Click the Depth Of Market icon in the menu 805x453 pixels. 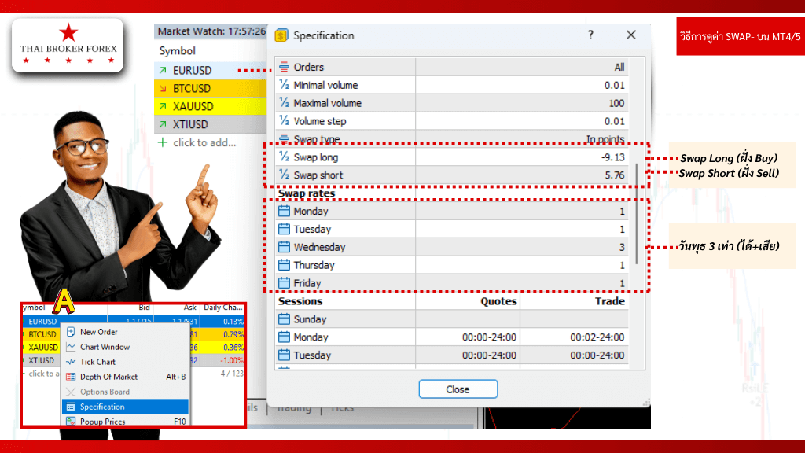(71, 377)
